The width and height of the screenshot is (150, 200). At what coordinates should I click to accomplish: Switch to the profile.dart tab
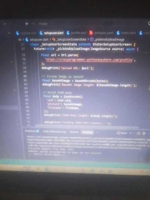[77, 33]
